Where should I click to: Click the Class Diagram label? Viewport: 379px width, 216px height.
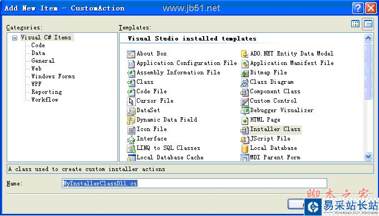tap(272, 82)
